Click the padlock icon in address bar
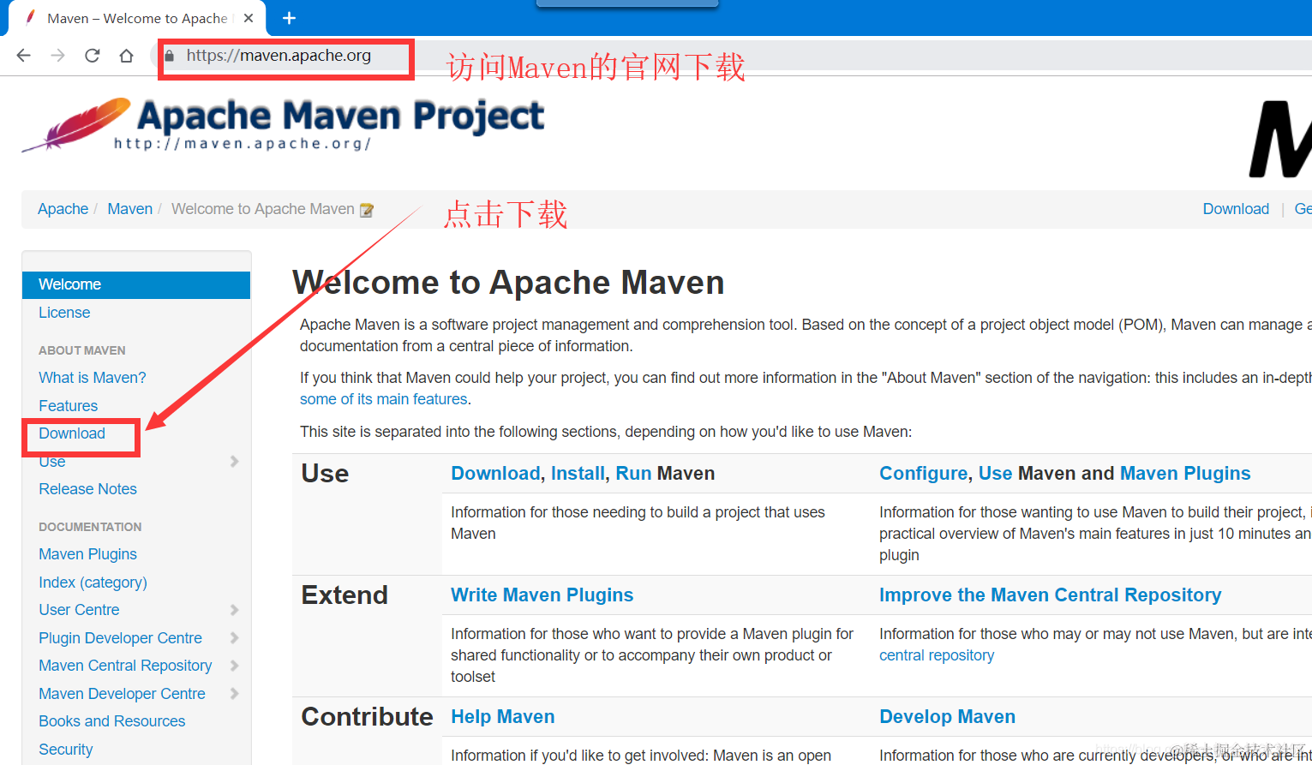1312x765 pixels. pos(170,56)
